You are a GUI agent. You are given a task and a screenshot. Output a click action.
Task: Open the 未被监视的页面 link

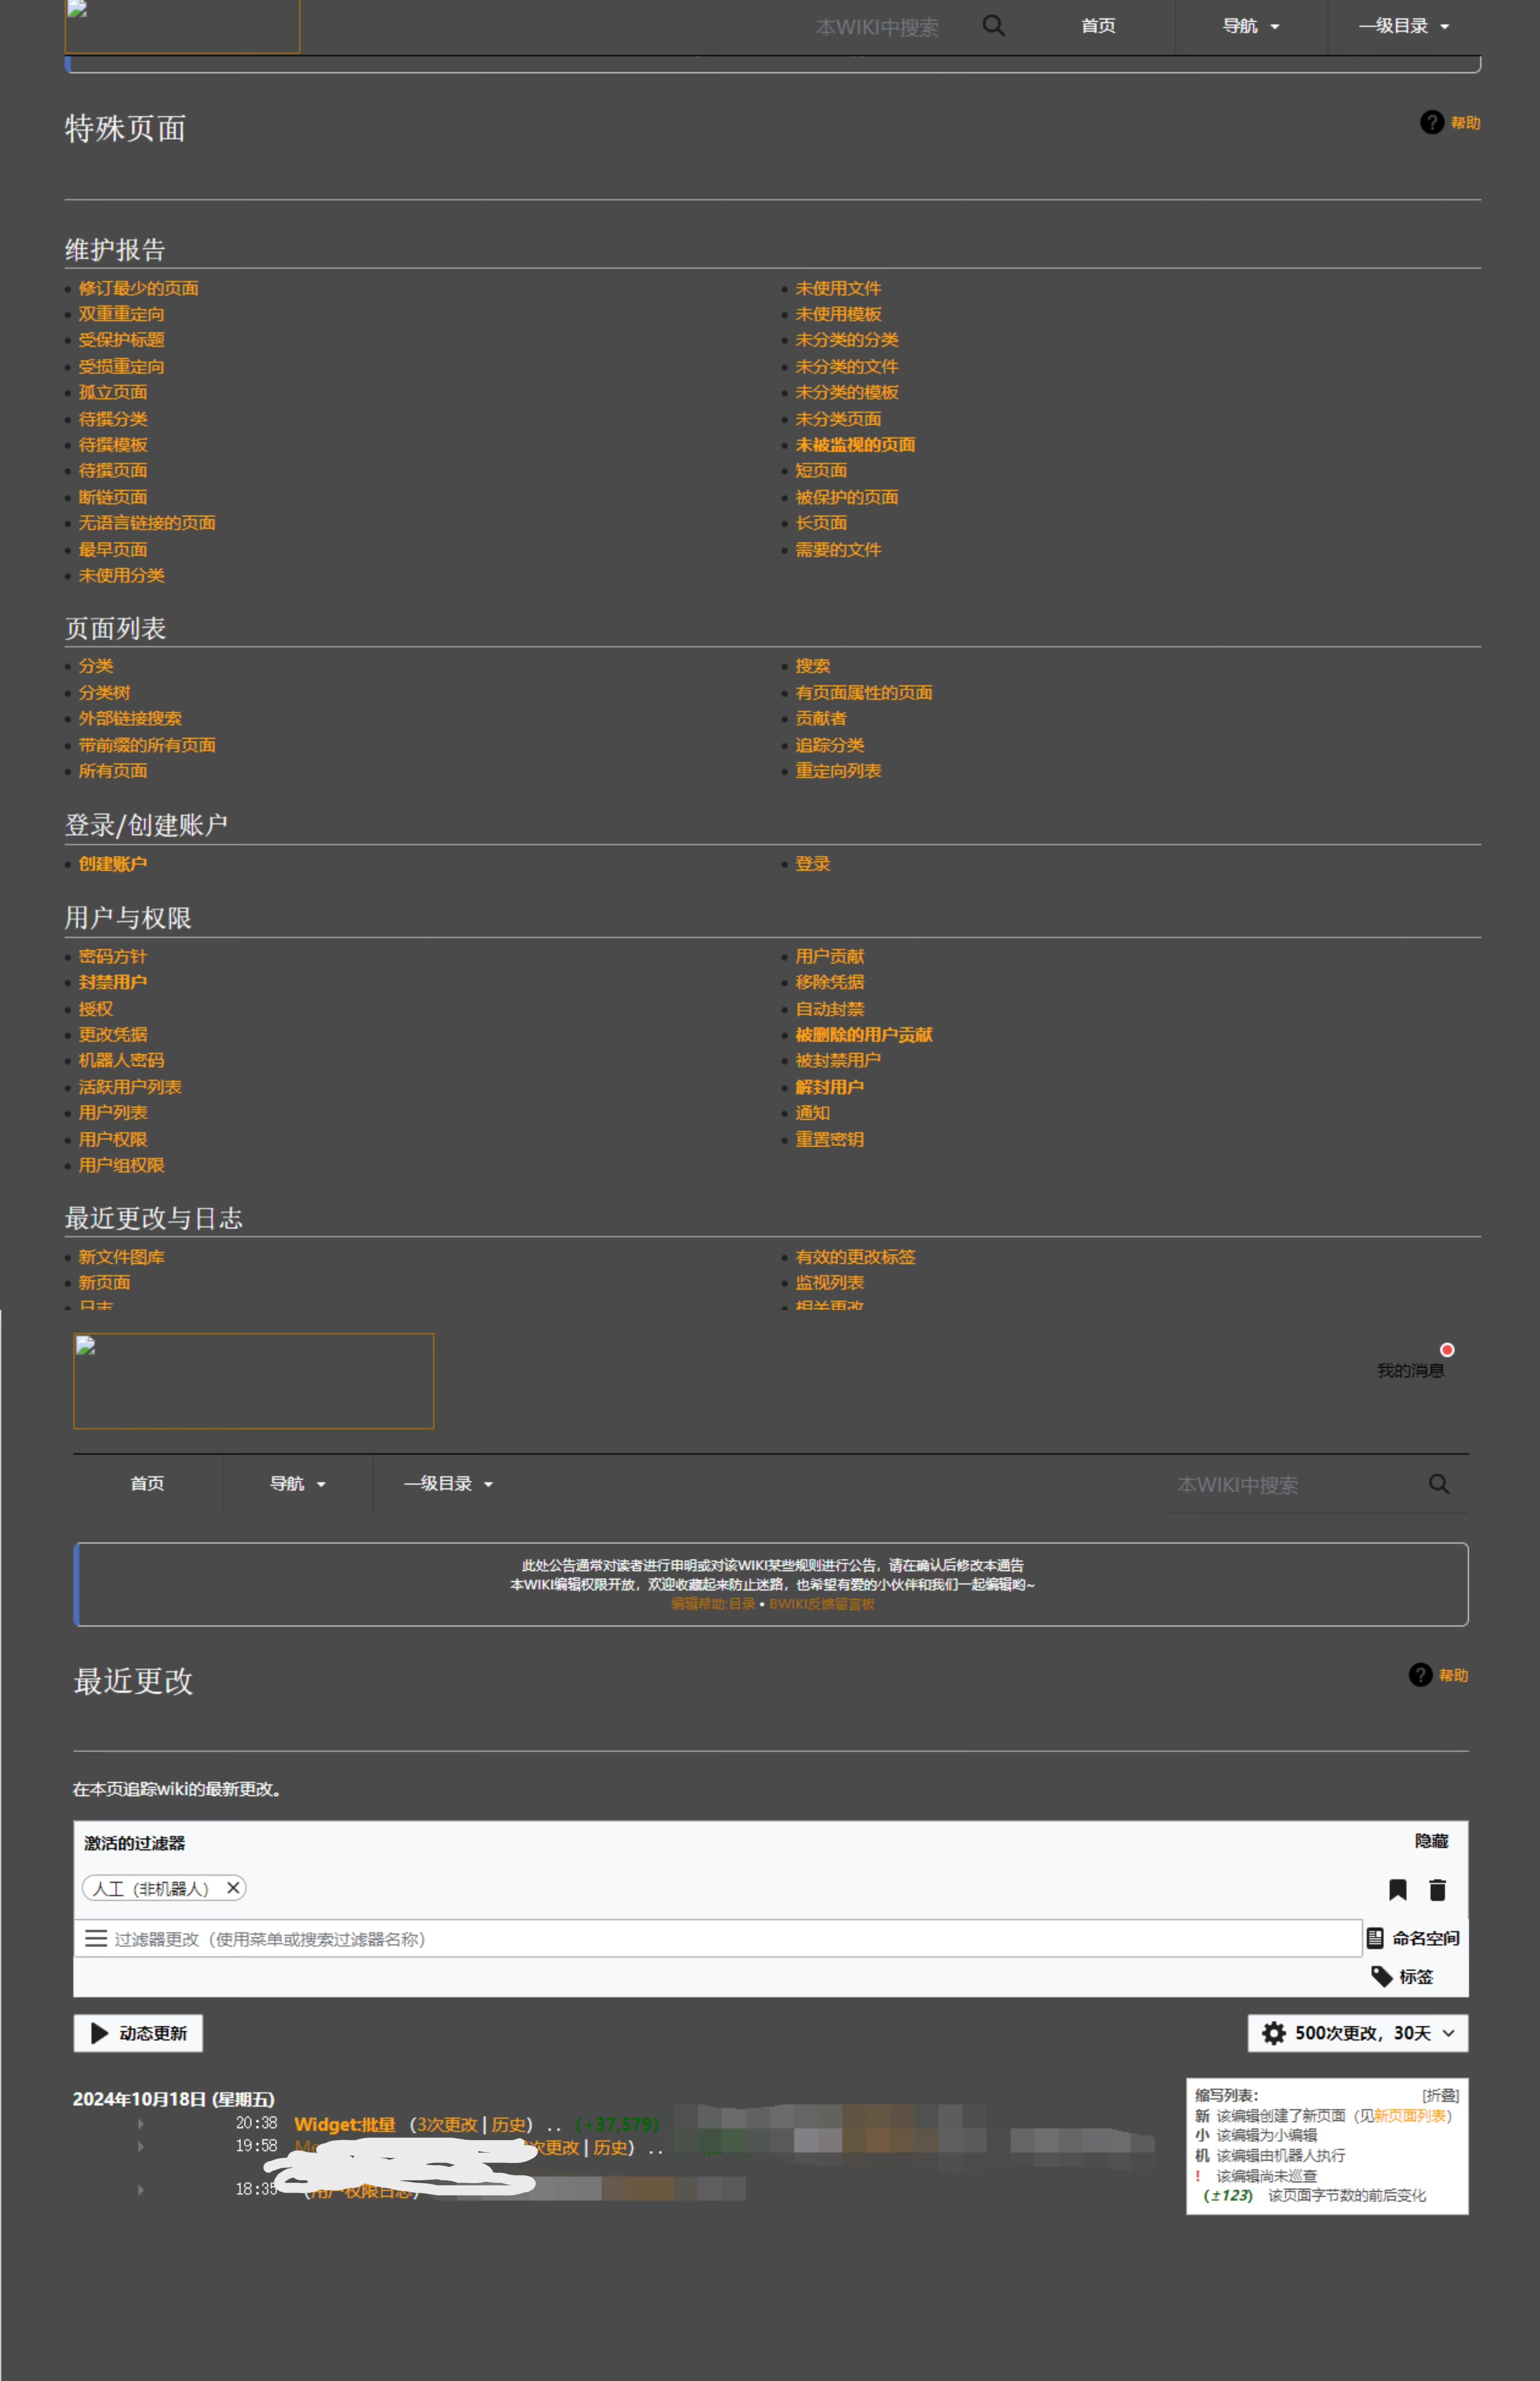pos(855,445)
